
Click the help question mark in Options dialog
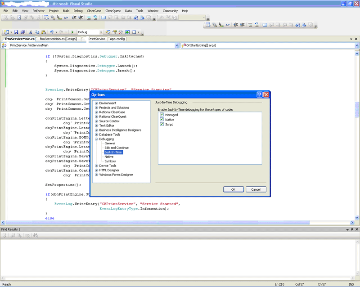259,95
